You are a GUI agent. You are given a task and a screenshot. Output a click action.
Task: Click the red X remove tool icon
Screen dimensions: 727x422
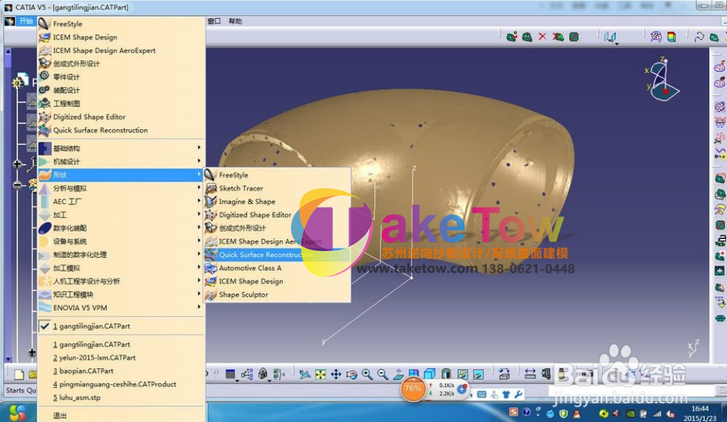[x=542, y=36]
